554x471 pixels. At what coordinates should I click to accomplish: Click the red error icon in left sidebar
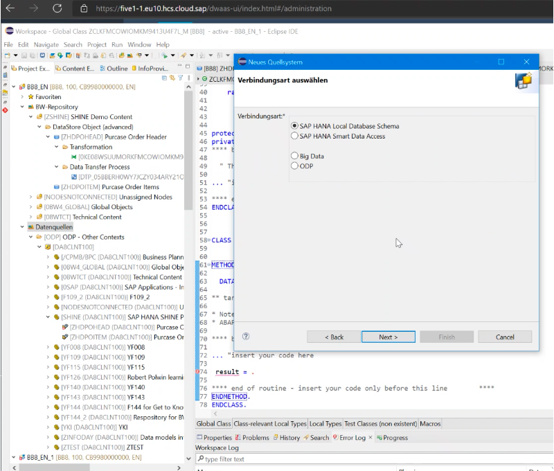[x=5, y=110]
